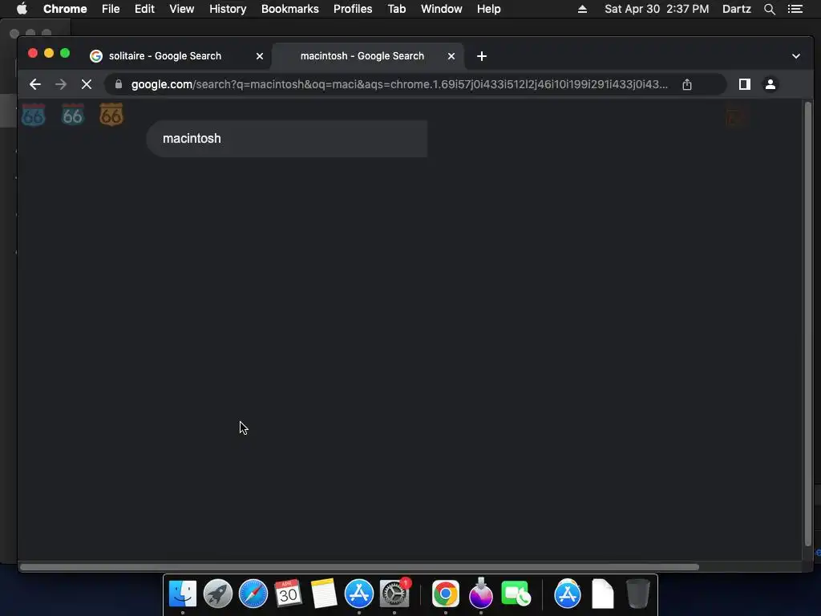Click the macintosh search box
Image resolution: width=821 pixels, height=616 pixels.
point(287,139)
